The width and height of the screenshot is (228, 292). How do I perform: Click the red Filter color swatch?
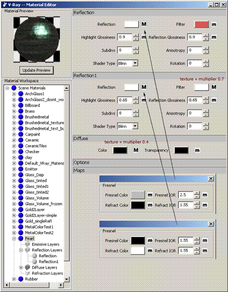(x=202, y=24)
